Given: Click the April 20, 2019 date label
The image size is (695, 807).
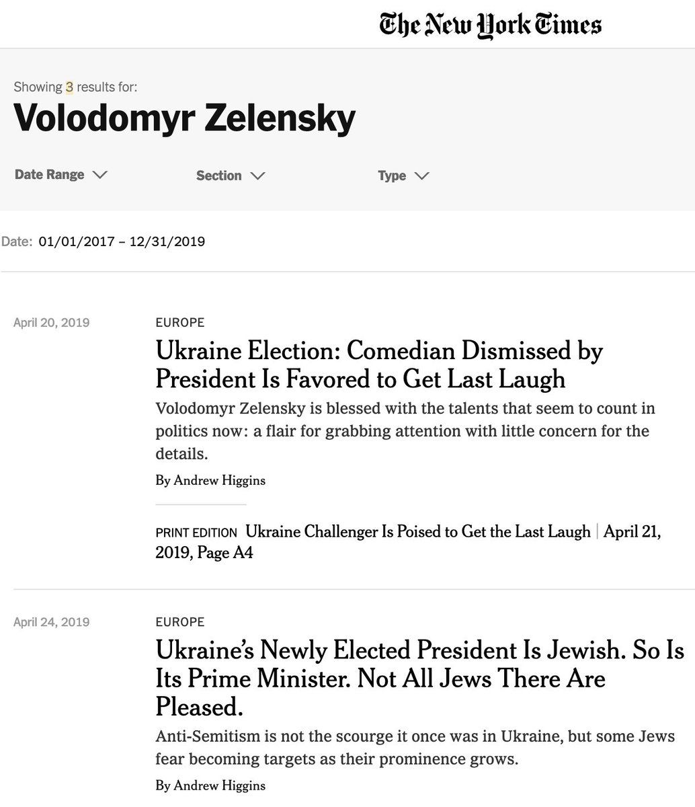Looking at the screenshot, I should click(52, 322).
